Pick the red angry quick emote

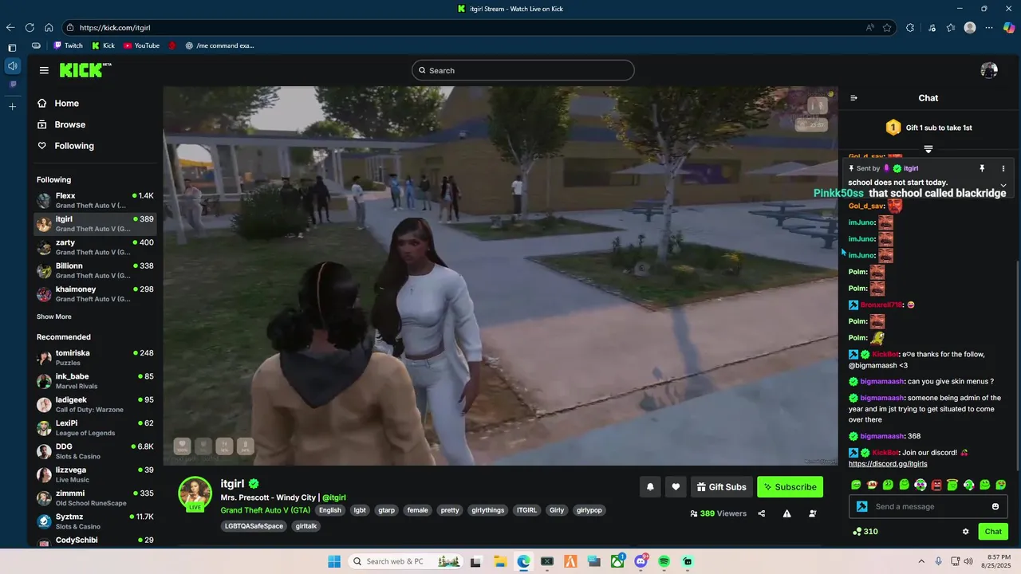(936, 485)
